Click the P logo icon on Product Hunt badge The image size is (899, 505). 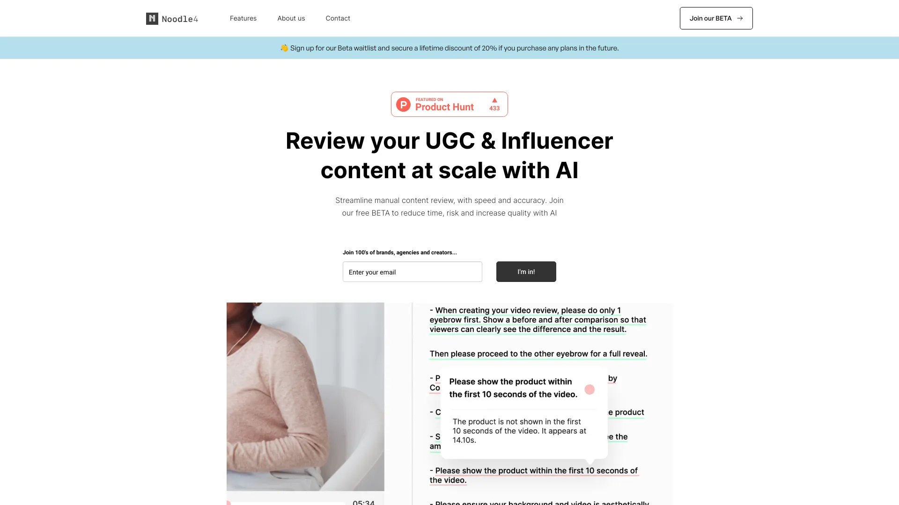tap(404, 104)
